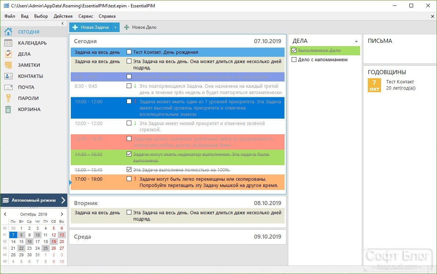
Task: Uncheck the Выполненное Дело item
Action: [x=294, y=50]
